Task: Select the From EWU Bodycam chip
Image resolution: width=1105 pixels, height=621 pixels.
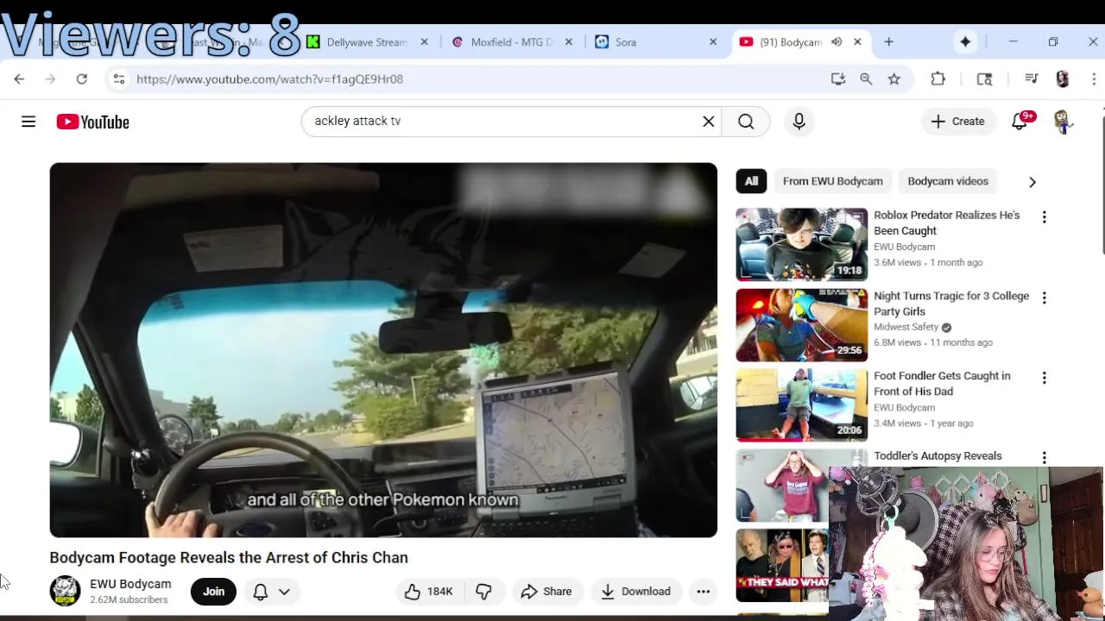Action: click(x=832, y=181)
